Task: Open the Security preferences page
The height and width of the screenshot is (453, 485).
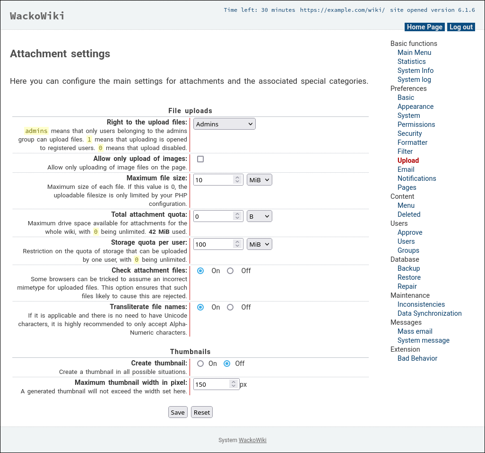Action: pos(409,133)
